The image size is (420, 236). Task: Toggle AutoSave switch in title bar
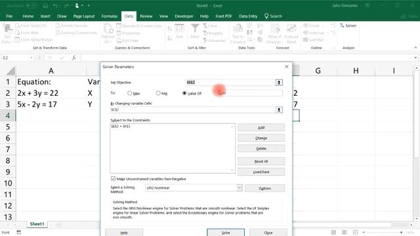coord(31,6)
